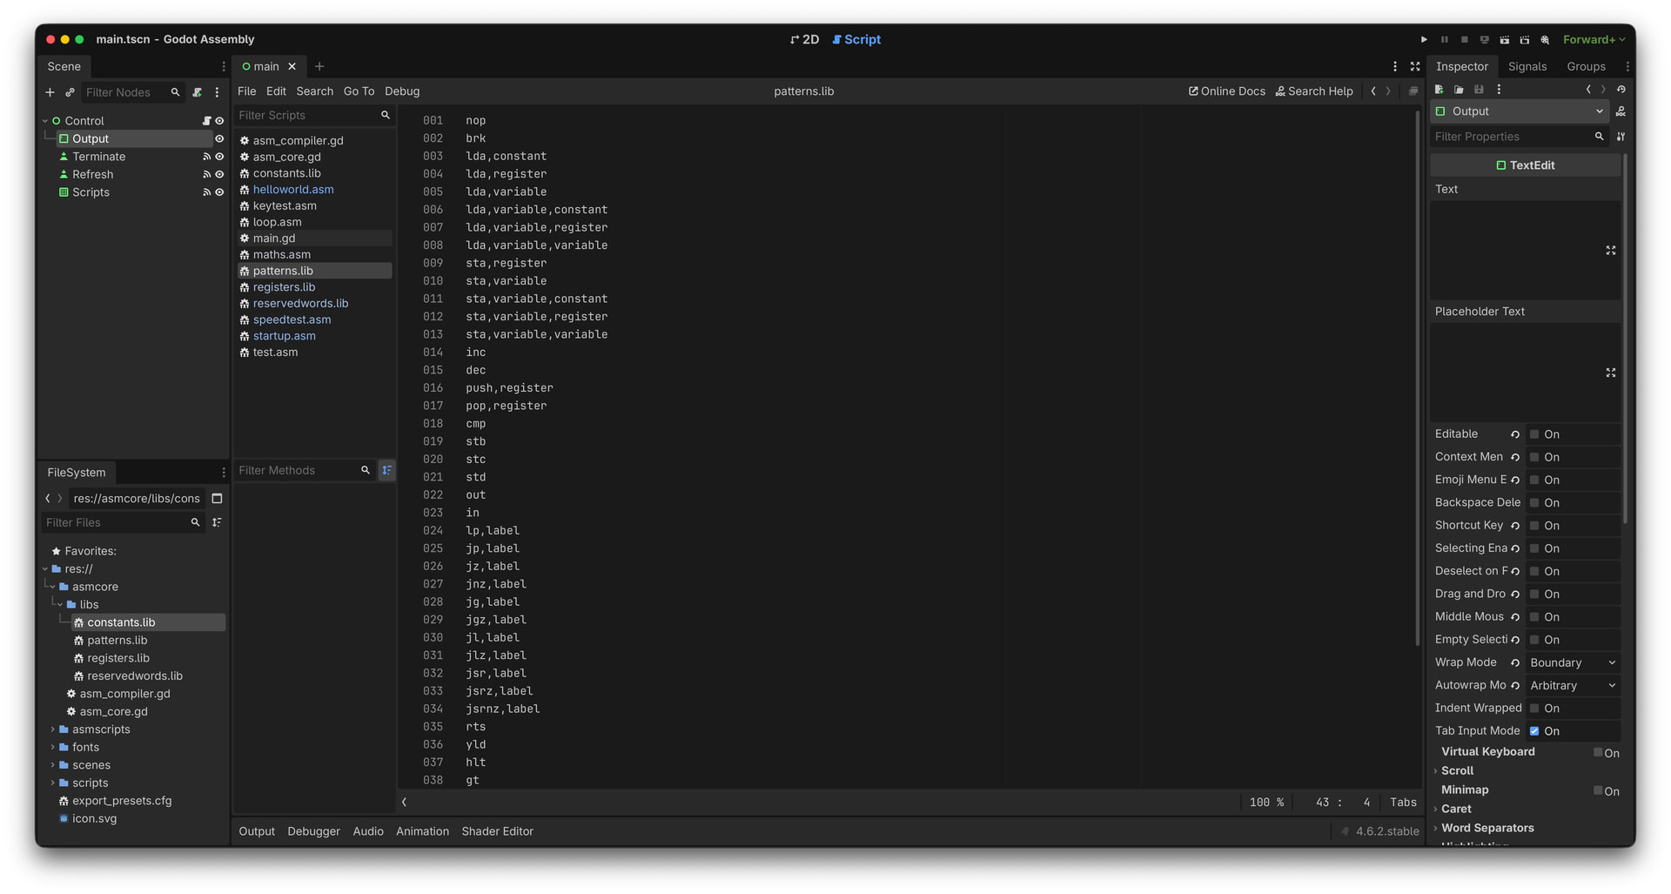Viewport: 1671px width, 894px height.
Task: Open Online Docs link
Action: pos(1226,91)
